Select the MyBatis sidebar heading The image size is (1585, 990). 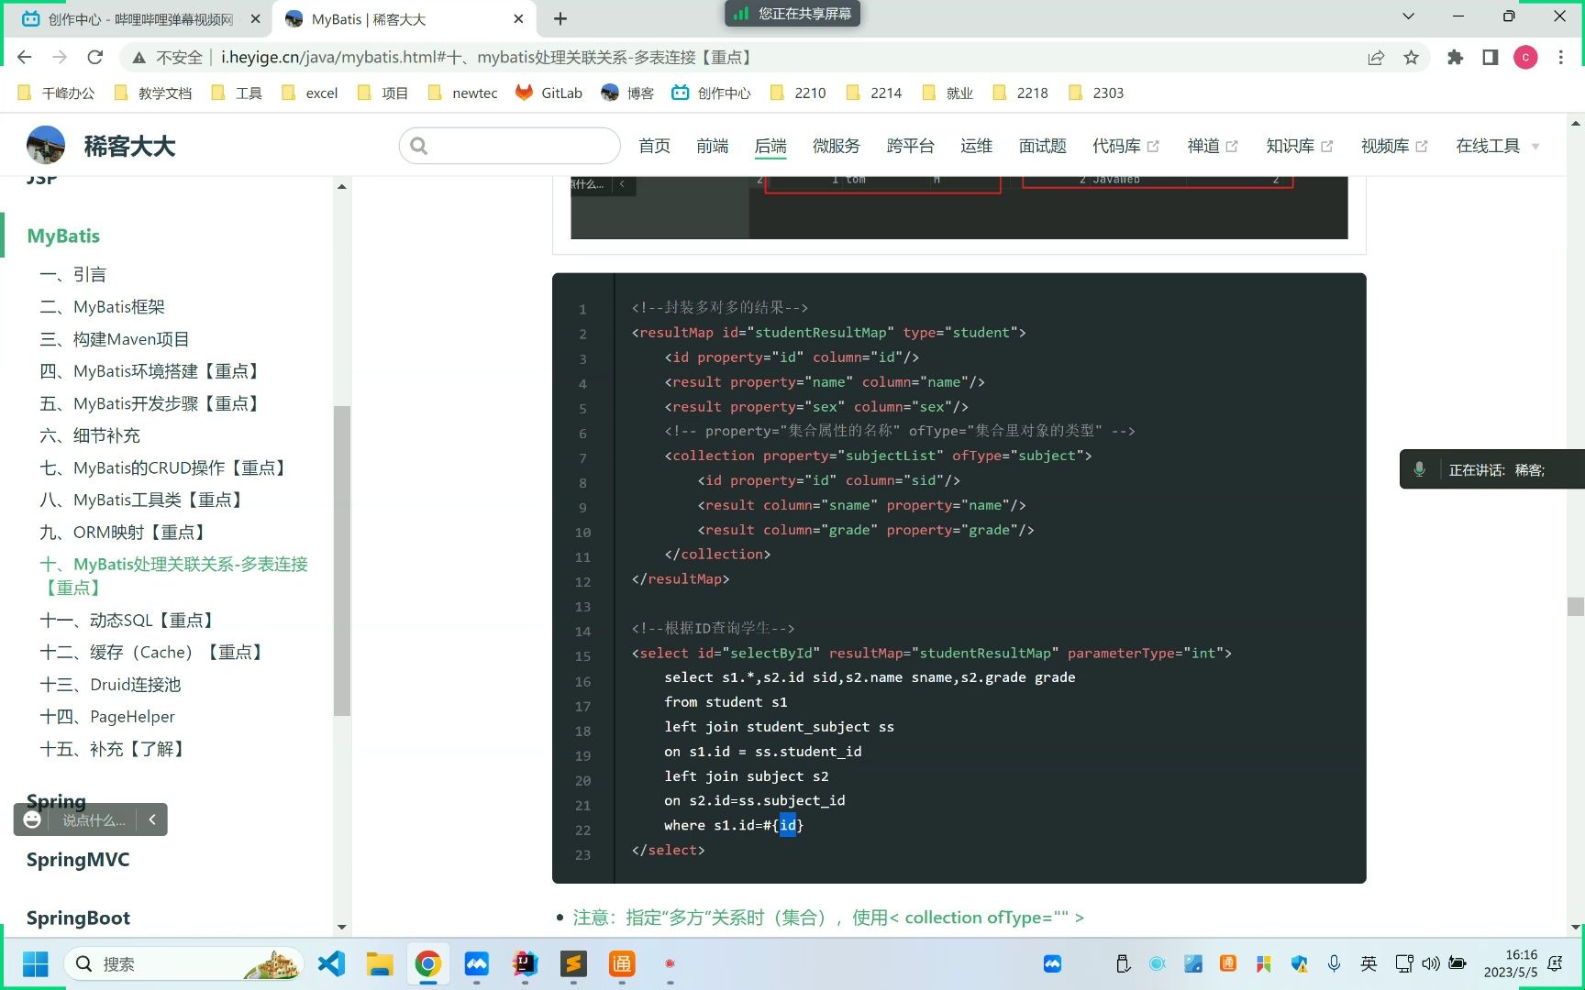[63, 236]
